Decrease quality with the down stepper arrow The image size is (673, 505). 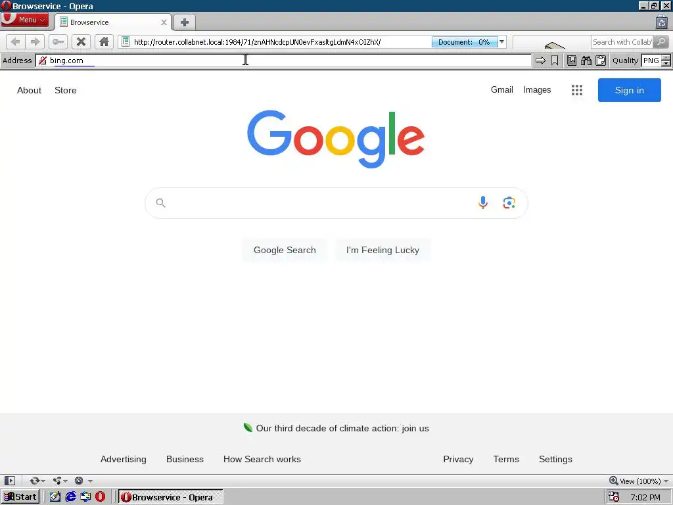[666, 64]
